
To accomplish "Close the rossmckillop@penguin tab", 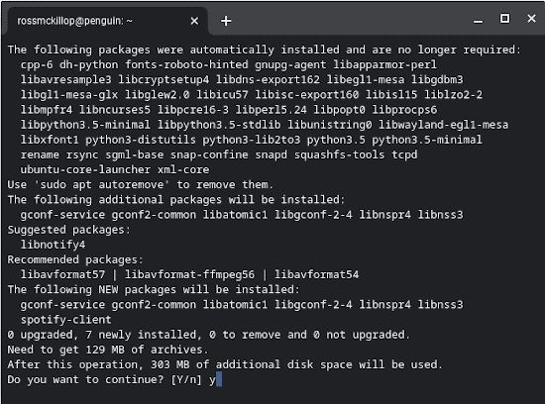I will [194, 21].
